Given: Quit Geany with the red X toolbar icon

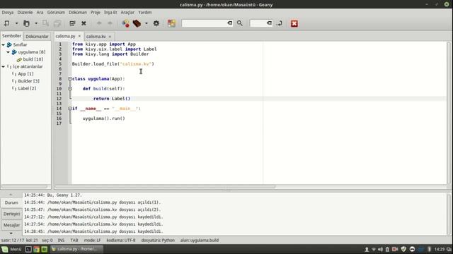Looking at the screenshot, I should 294,23.
